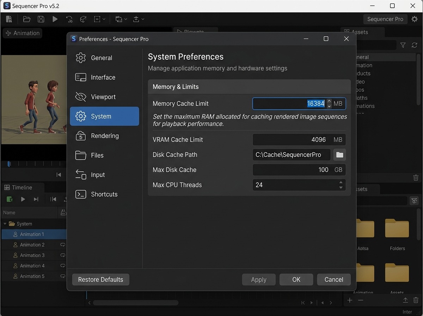Click the trash icon at bottom of lower assets panel
The image size is (423, 316).
click(x=416, y=300)
